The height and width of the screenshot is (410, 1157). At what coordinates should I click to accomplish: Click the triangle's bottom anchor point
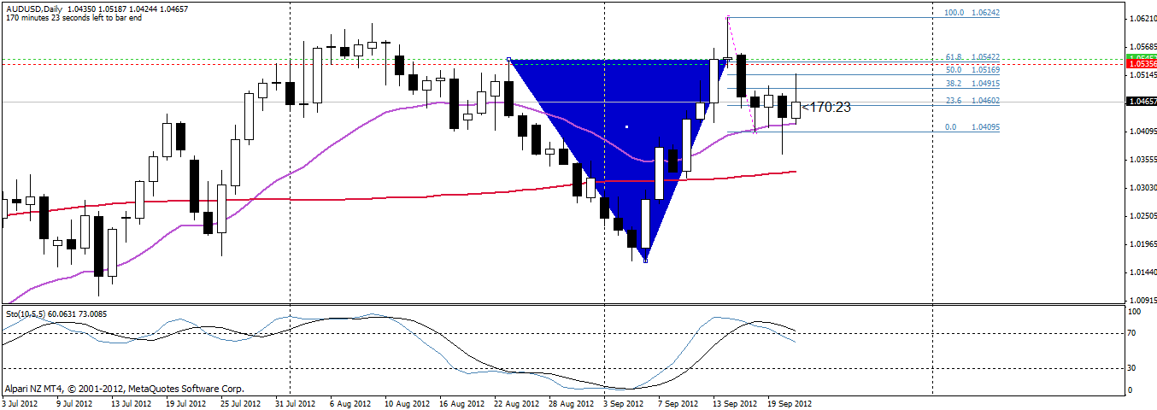tap(645, 261)
